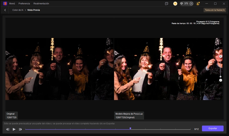The image size is (229, 136).
Task: Click the app logo icon
Action: click(x=5, y=4)
